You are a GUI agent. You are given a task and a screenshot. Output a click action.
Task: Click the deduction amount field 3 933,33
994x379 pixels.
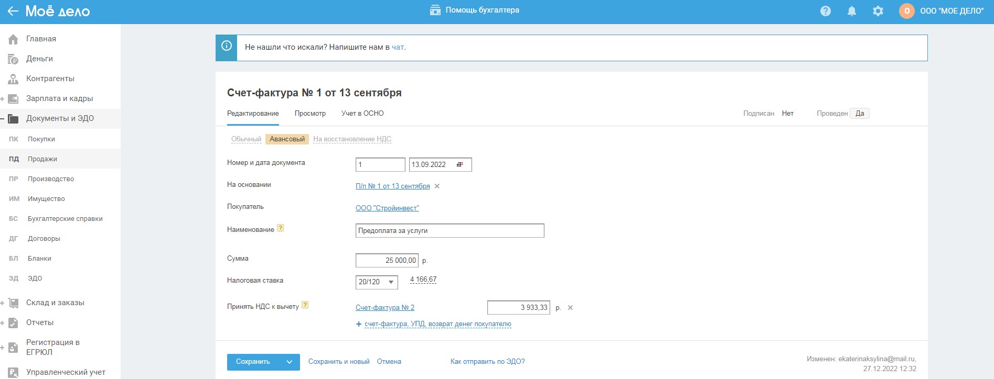coord(519,307)
